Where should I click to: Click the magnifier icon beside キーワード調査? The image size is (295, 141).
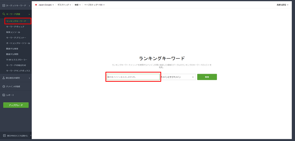point(4,14)
